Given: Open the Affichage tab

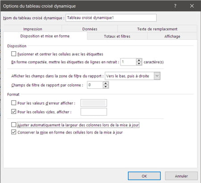Looking at the screenshot, I should point(172,36).
